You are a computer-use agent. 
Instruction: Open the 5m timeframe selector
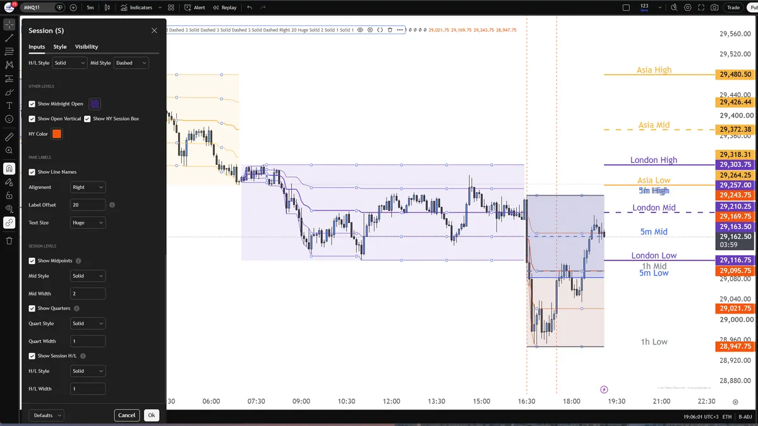coord(90,8)
